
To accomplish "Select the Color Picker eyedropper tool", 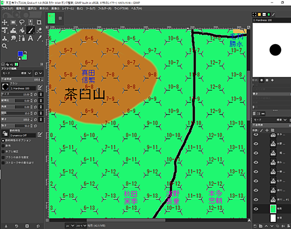I will pyautogui.click(x=39, y=38).
